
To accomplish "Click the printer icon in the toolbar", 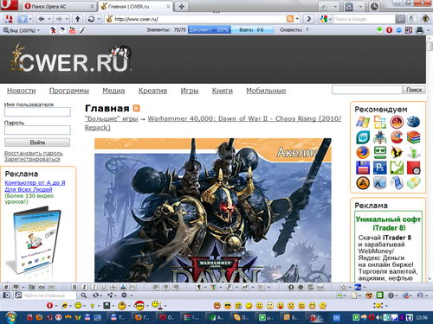I will tap(420, 29).
